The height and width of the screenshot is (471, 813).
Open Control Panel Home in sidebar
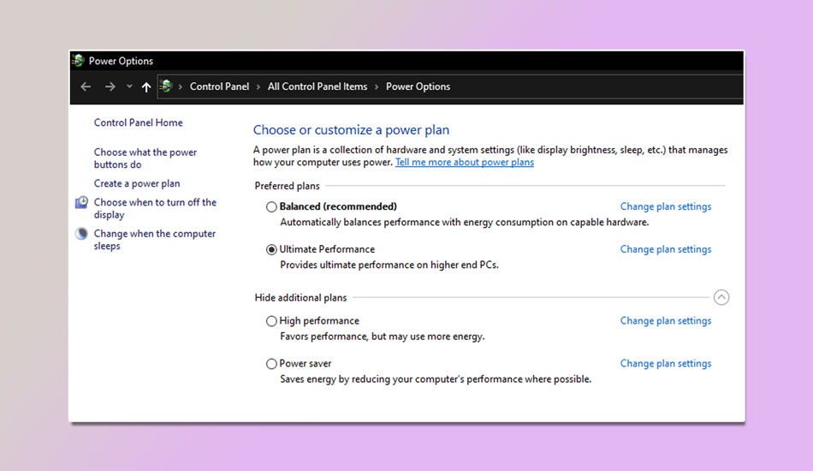[138, 122]
